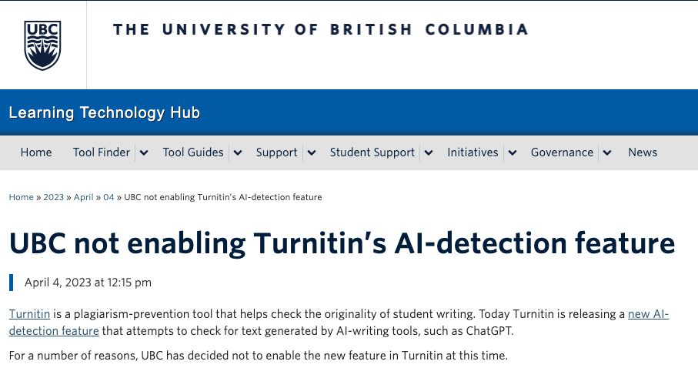Open Student Support in navigation
This screenshot has height=378, width=698.
click(372, 152)
